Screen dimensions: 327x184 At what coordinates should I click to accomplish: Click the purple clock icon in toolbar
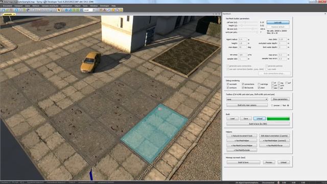point(117,10)
